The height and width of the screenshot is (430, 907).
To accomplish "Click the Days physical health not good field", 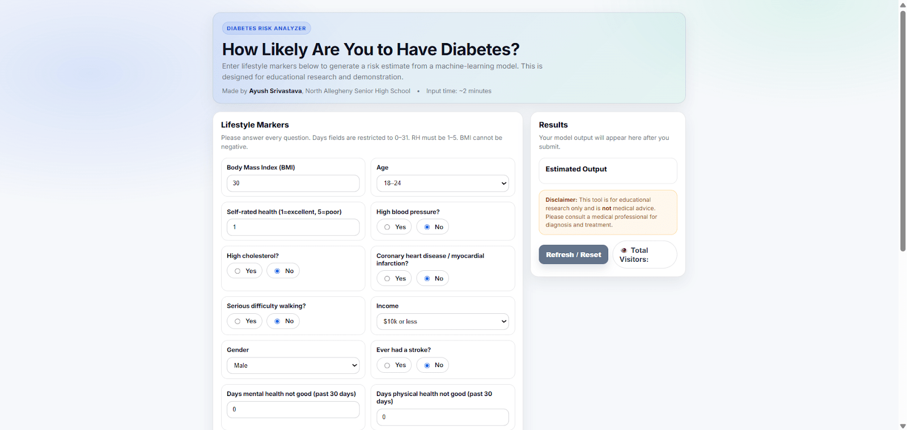I will tap(442, 418).
